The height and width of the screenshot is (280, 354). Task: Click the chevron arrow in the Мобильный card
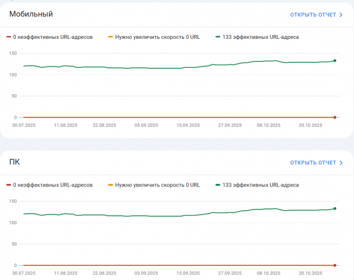tap(341, 15)
